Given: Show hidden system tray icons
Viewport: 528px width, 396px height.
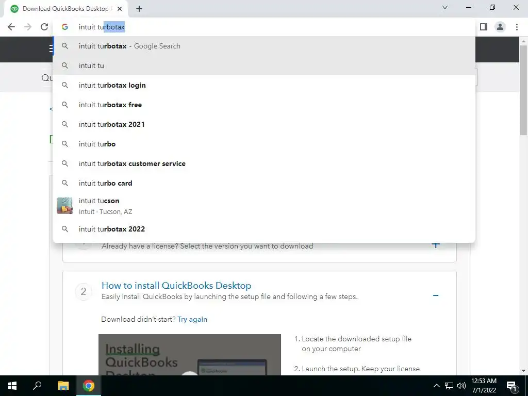Looking at the screenshot, I should [x=436, y=386].
